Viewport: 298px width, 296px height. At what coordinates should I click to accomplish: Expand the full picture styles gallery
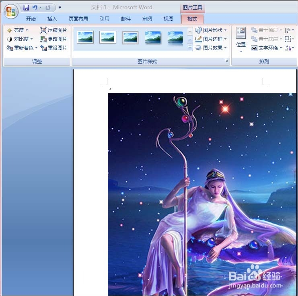[x=190, y=47]
